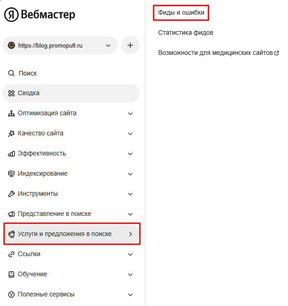Click the Инструменты wrench icon
The height and width of the screenshot is (306, 288).
tap(11, 194)
